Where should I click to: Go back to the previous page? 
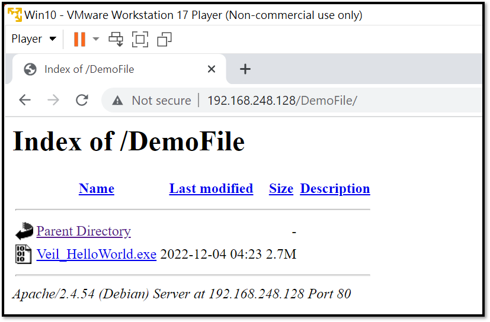25,100
